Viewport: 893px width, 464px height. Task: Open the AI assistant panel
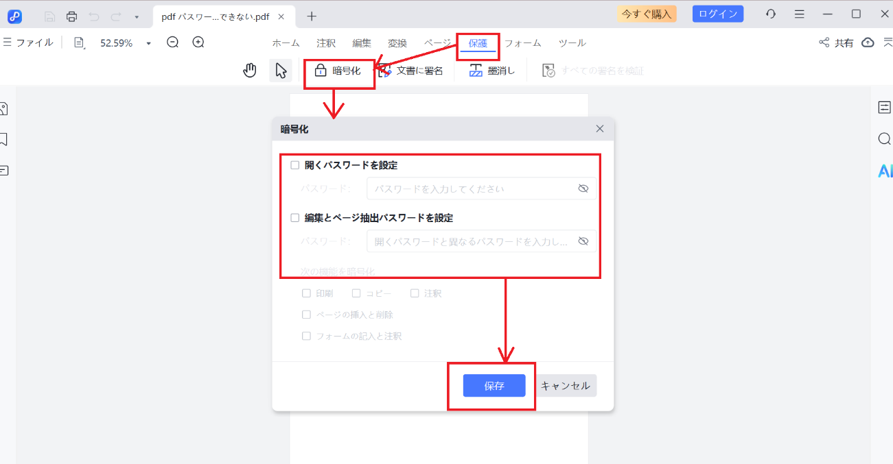pyautogui.click(x=884, y=171)
